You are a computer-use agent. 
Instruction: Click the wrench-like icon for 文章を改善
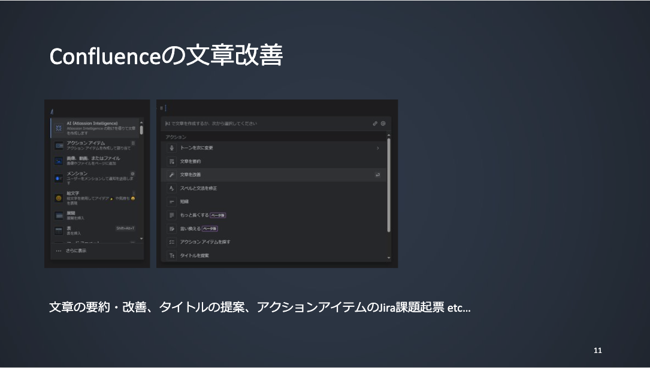coord(171,175)
